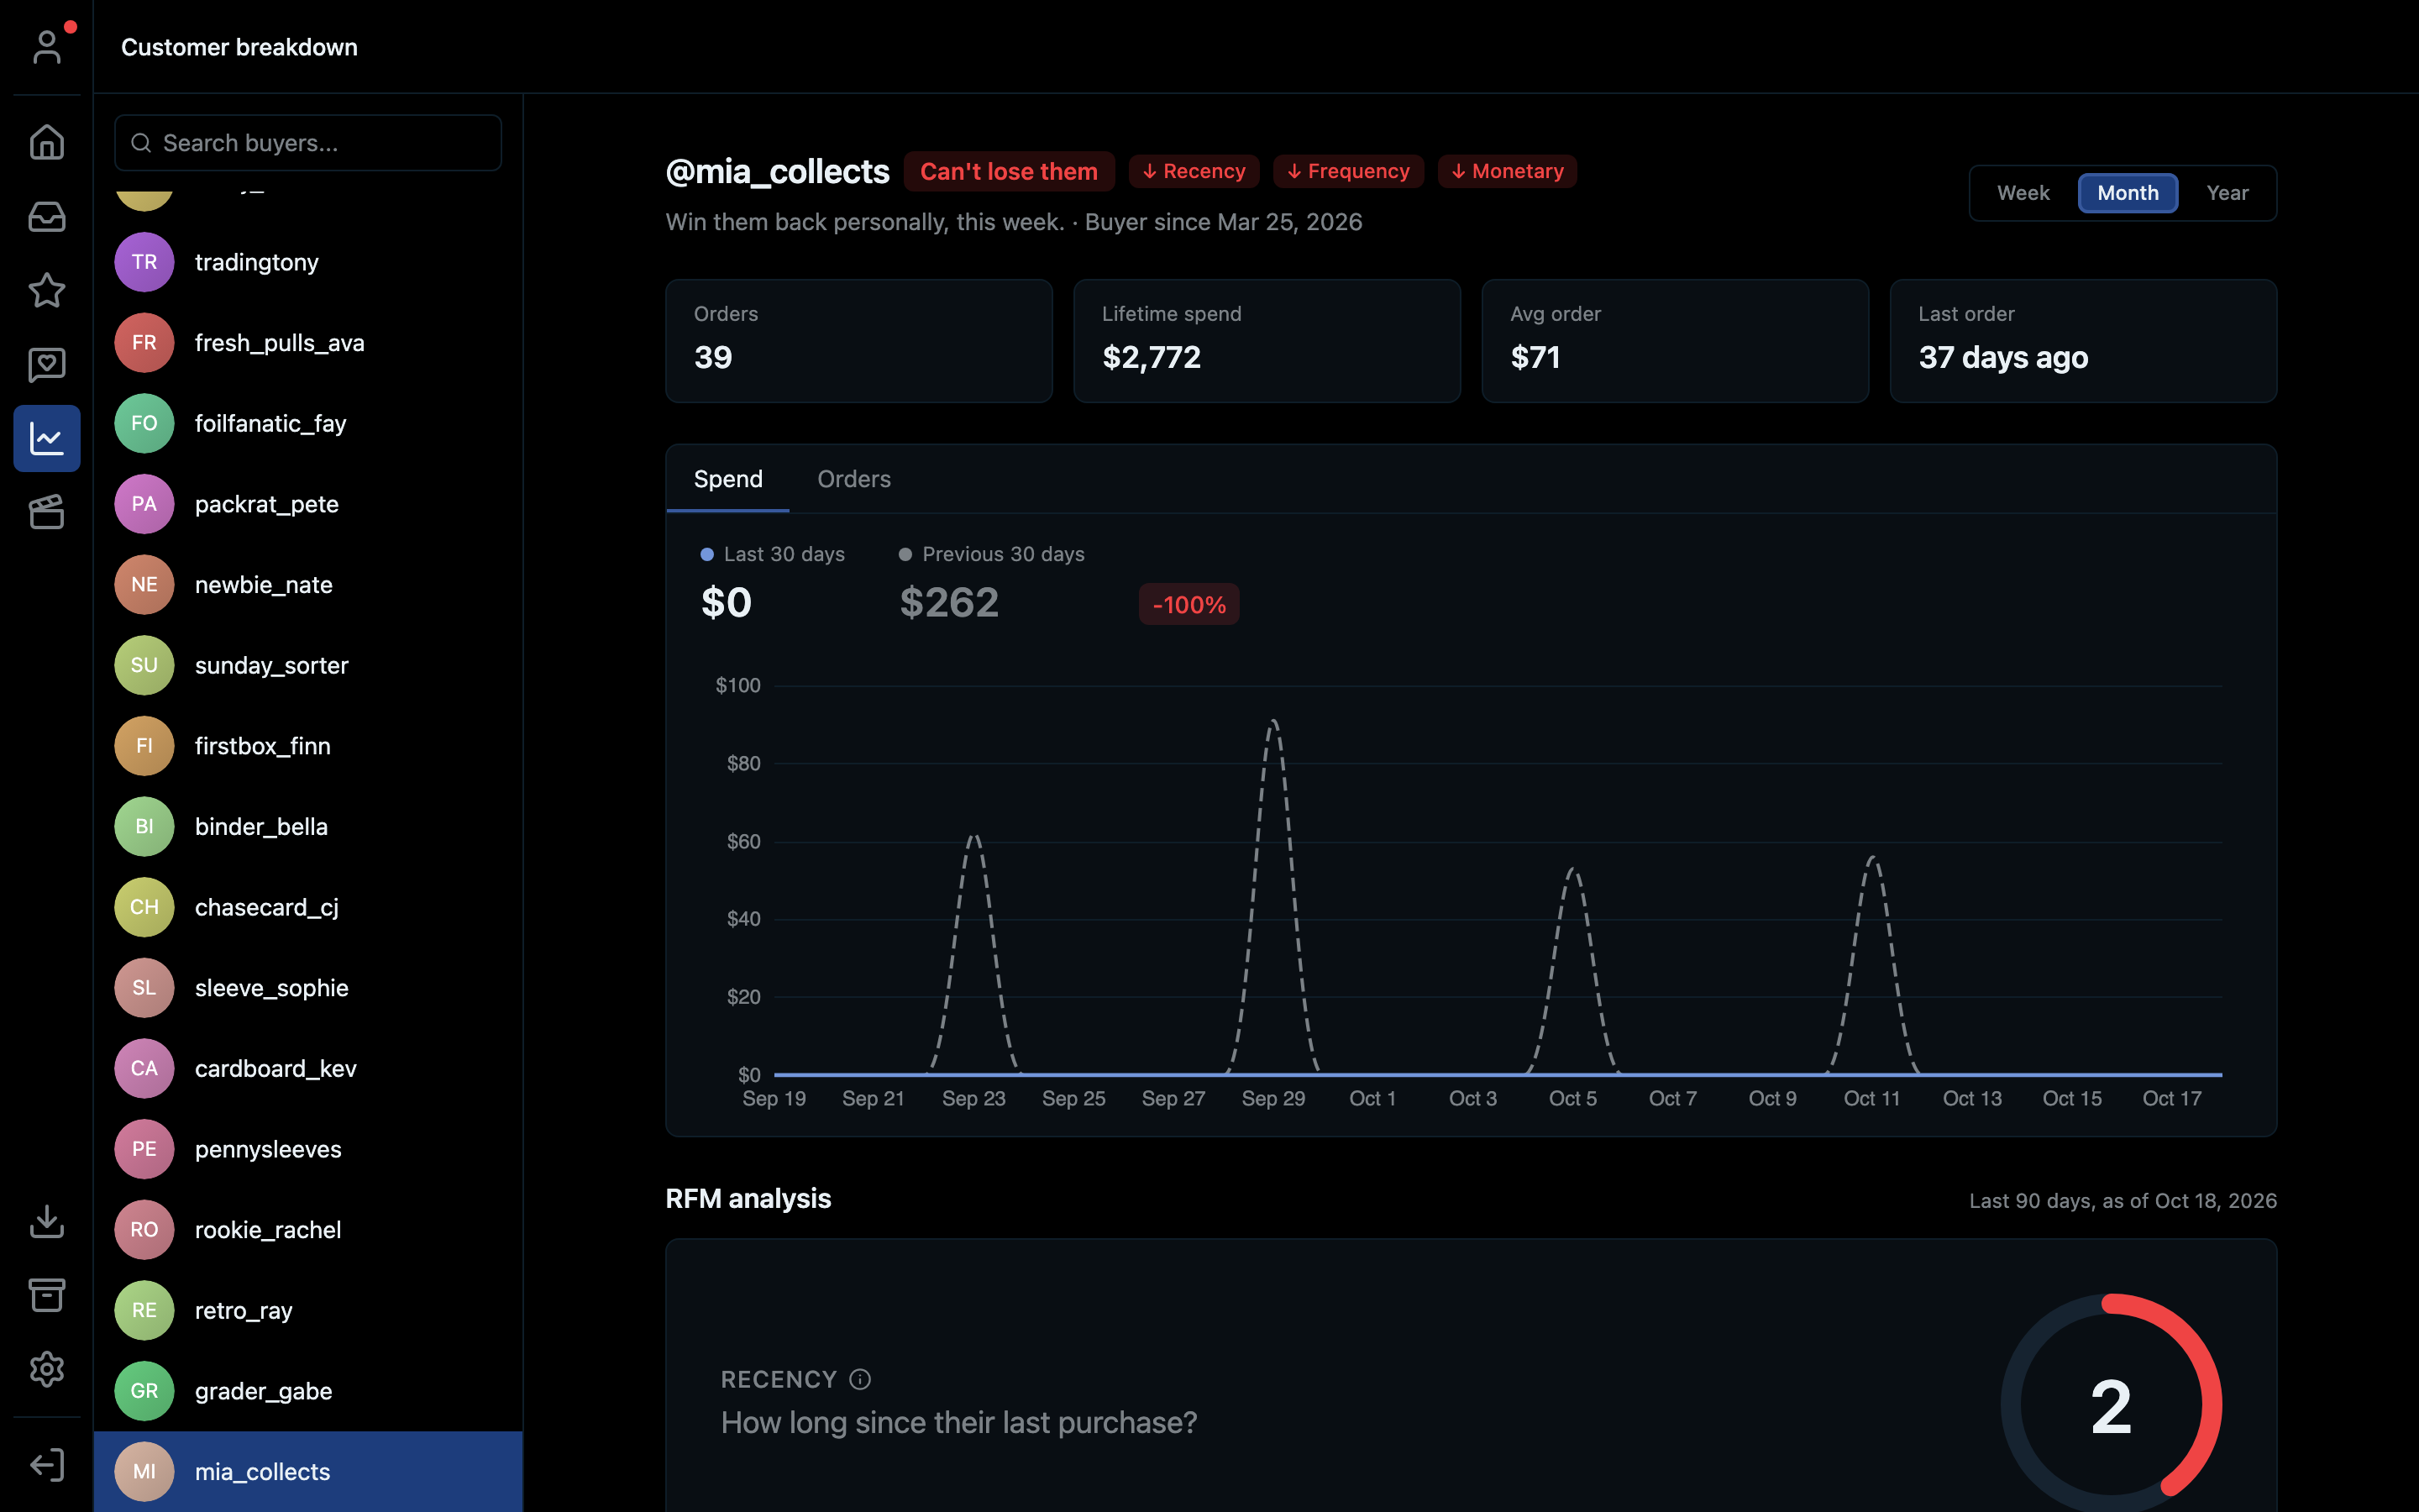Select buyer cardboard_kev
This screenshot has height=1512, width=2419.
(x=308, y=1069)
